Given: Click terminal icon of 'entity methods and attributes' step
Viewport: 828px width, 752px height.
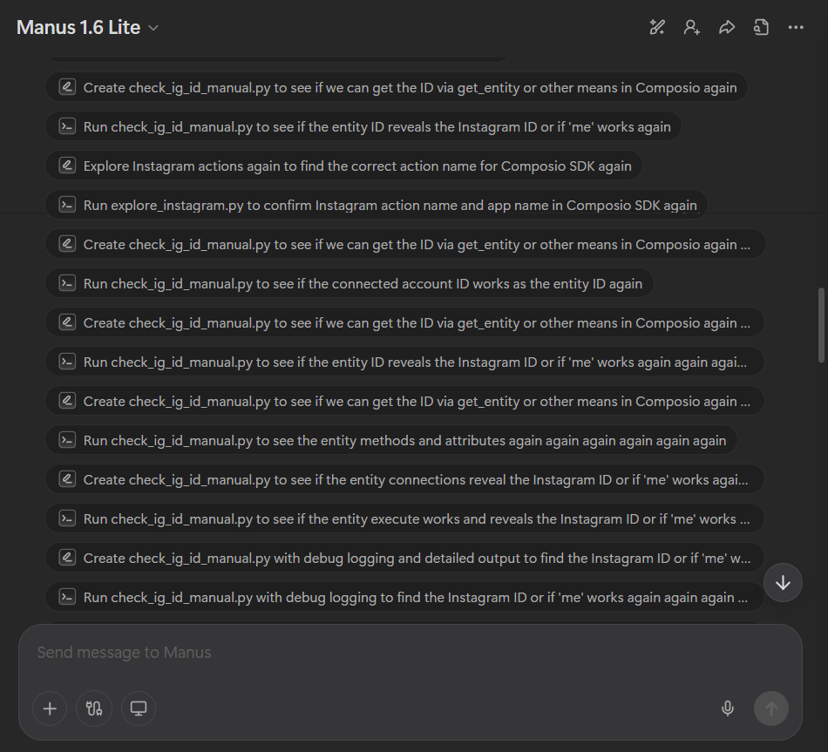Looking at the screenshot, I should (67, 440).
